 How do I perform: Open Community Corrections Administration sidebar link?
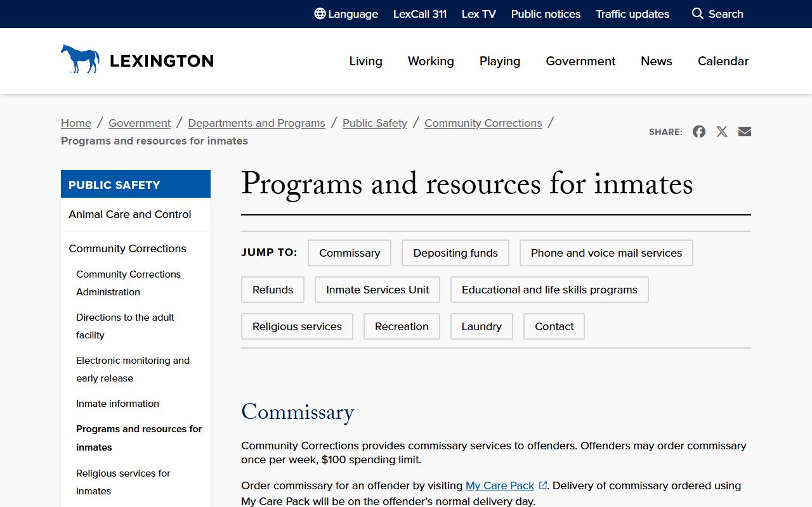point(128,283)
